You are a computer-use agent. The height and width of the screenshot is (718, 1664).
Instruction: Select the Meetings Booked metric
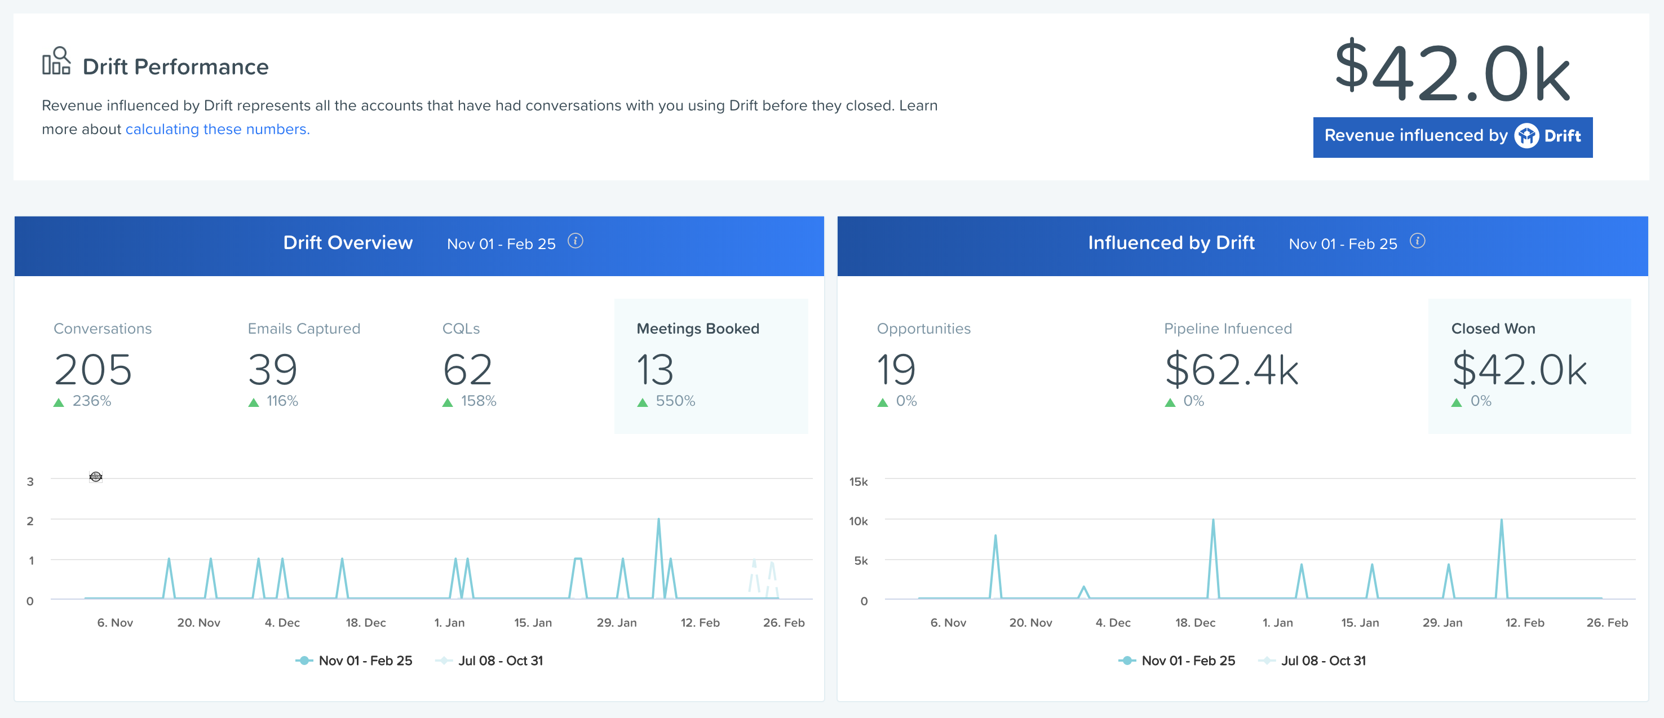tap(711, 365)
